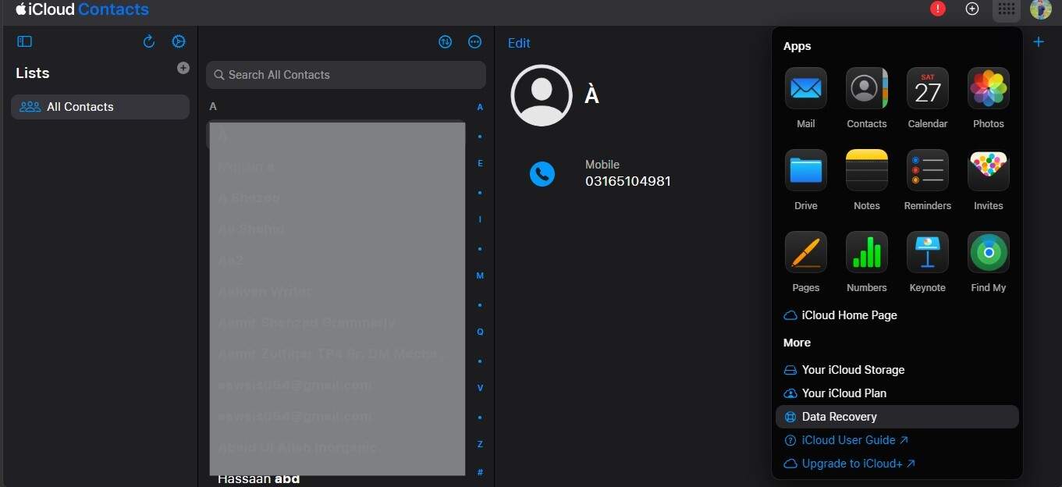Open the contacts list more options menu
Screen dimensions: 1062x487
[474, 42]
